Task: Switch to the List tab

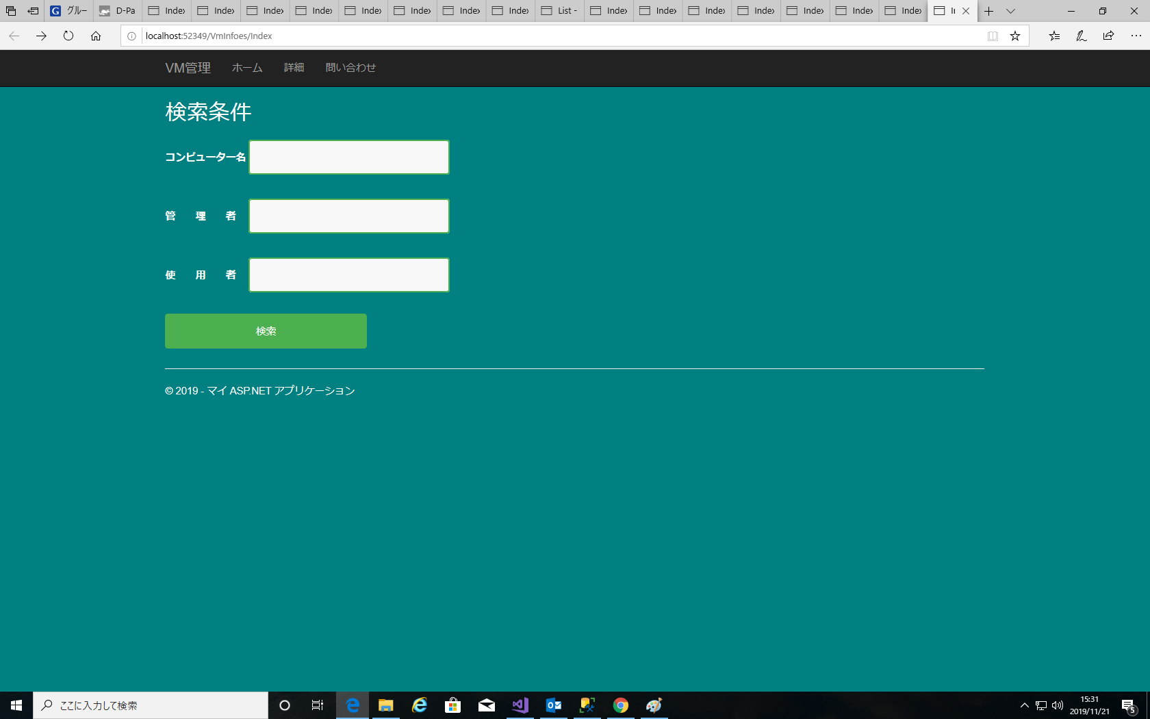Action: [560, 11]
